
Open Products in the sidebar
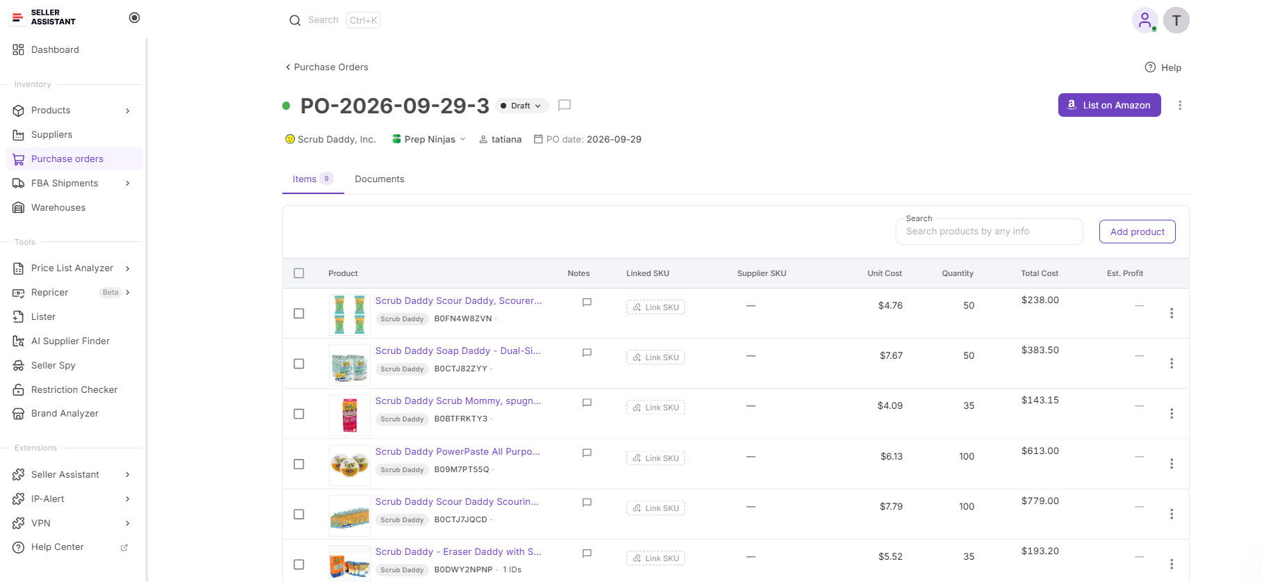point(51,111)
